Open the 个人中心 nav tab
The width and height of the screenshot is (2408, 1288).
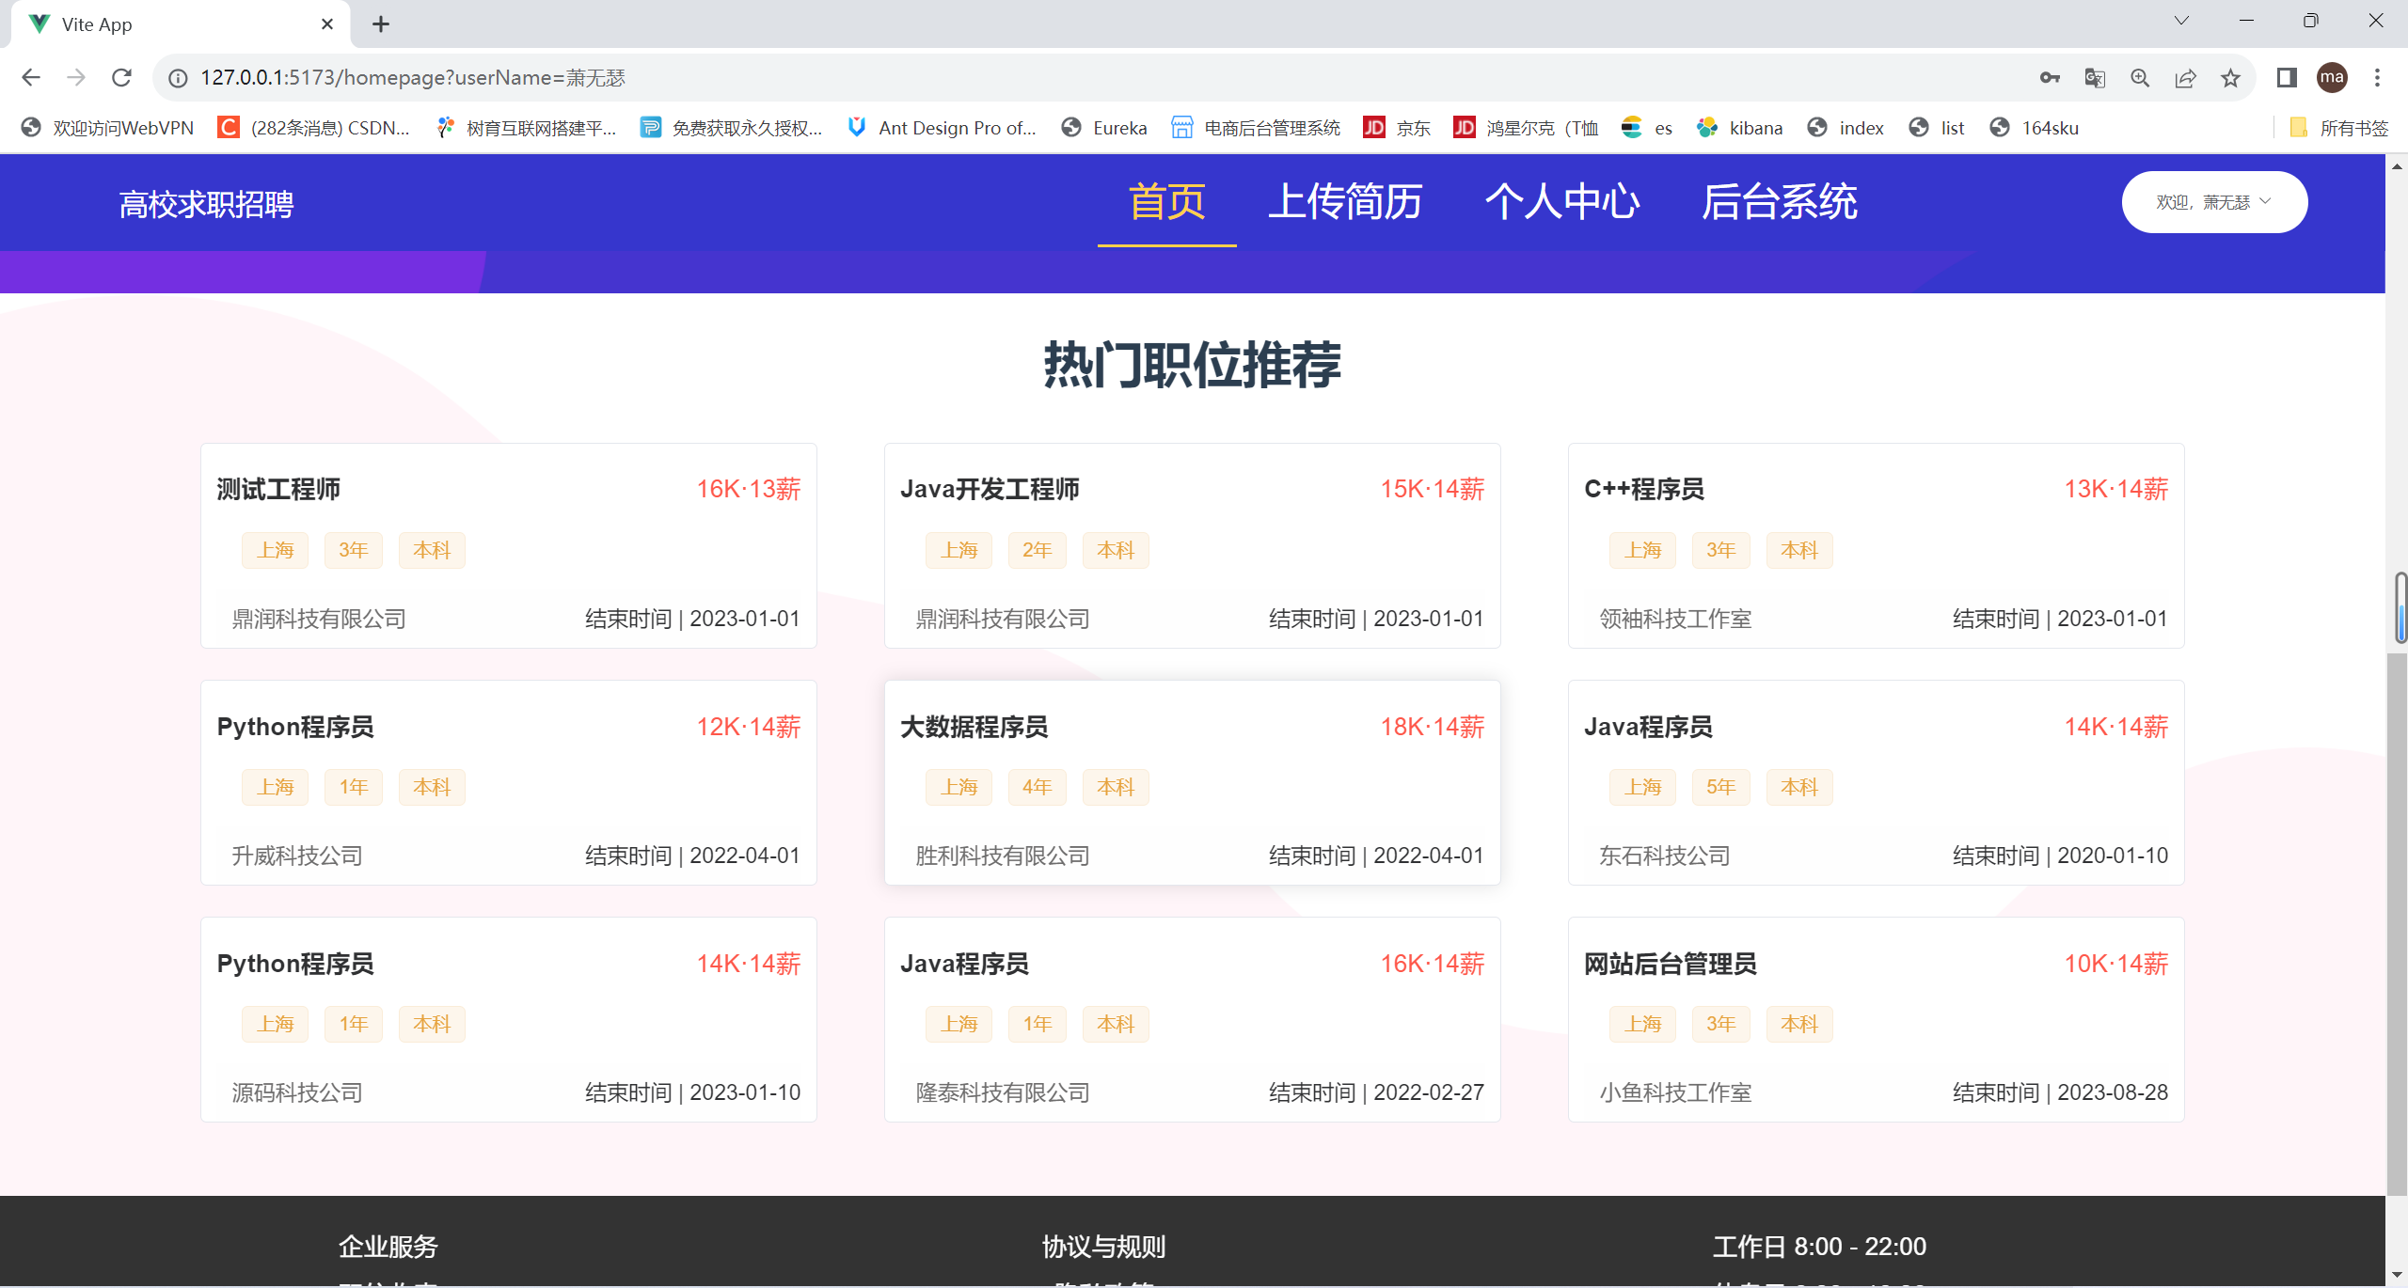click(x=1562, y=202)
